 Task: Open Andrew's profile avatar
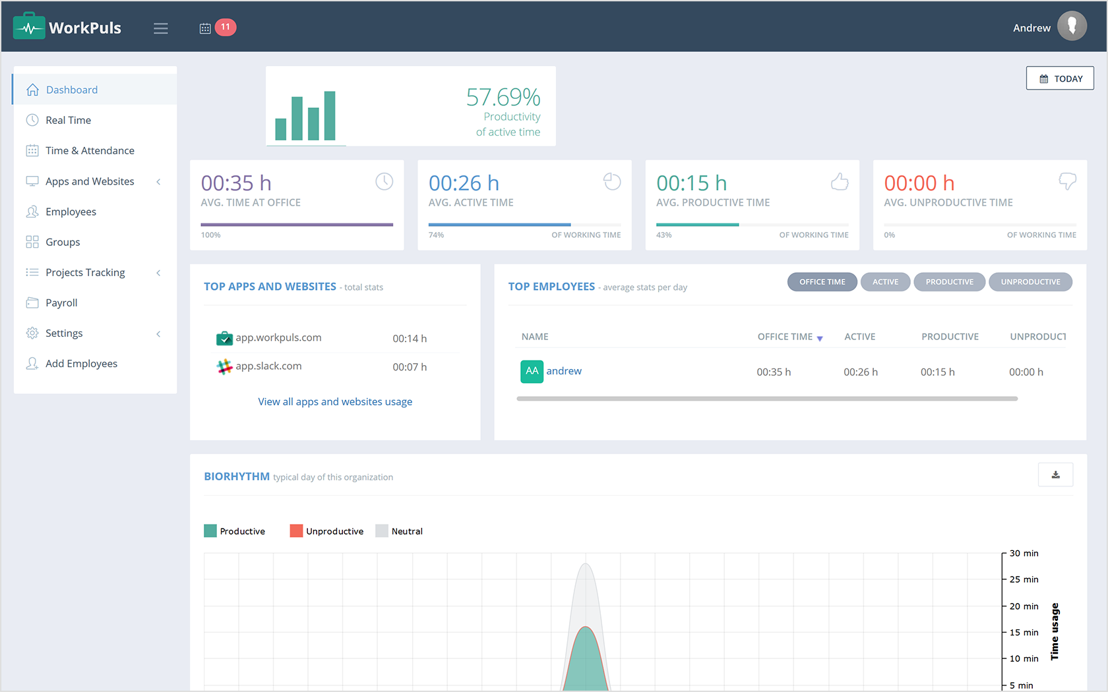(1072, 26)
